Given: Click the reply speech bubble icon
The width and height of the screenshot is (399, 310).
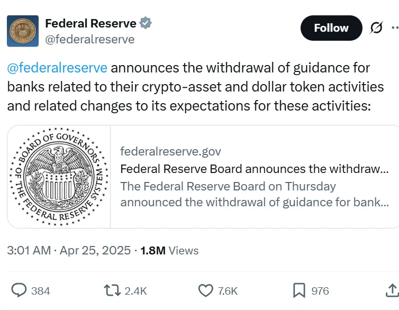Looking at the screenshot, I should [x=19, y=290].
